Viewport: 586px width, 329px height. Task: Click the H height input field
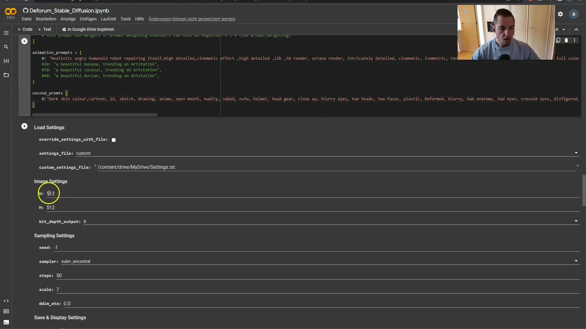point(313,207)
